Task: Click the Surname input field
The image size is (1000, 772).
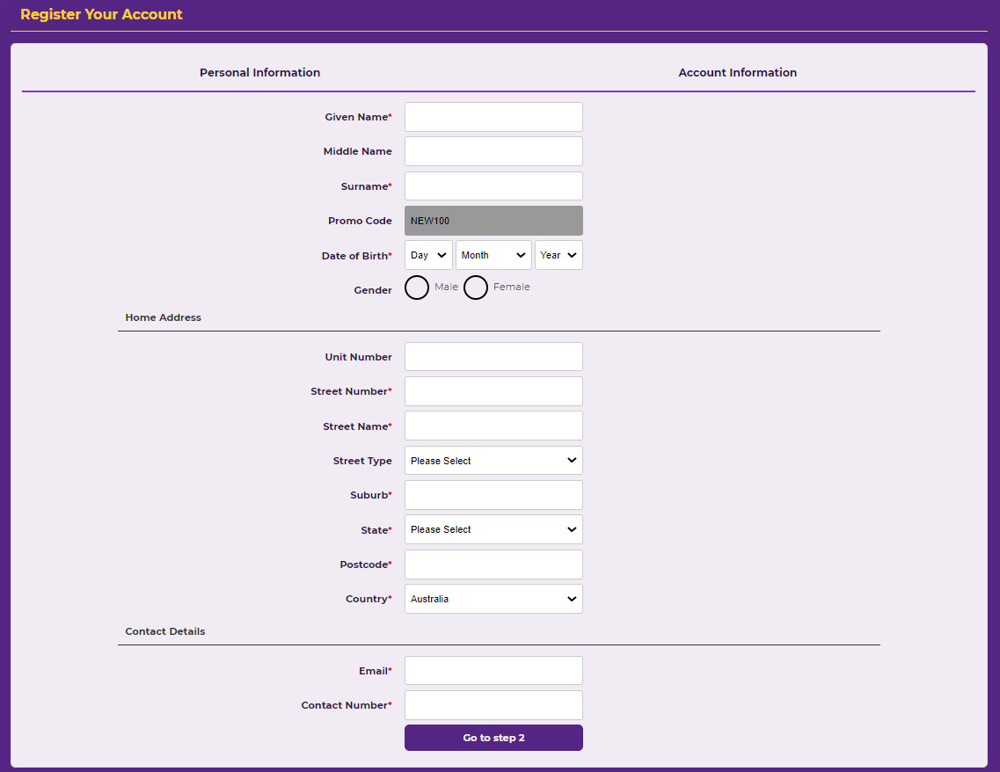Action: (x=493, y=186)
